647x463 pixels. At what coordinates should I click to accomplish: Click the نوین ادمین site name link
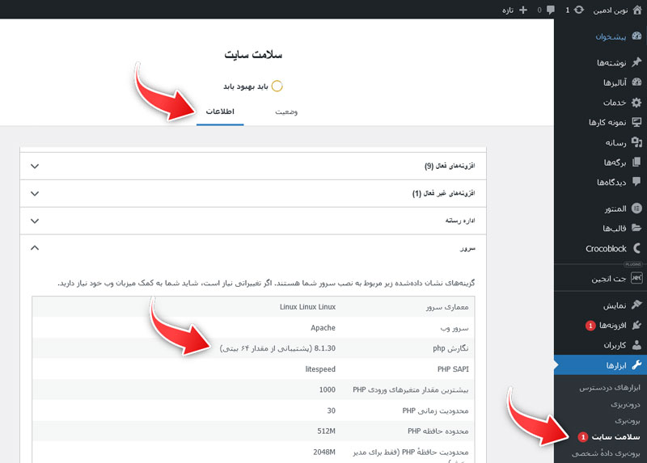[611, 11]
